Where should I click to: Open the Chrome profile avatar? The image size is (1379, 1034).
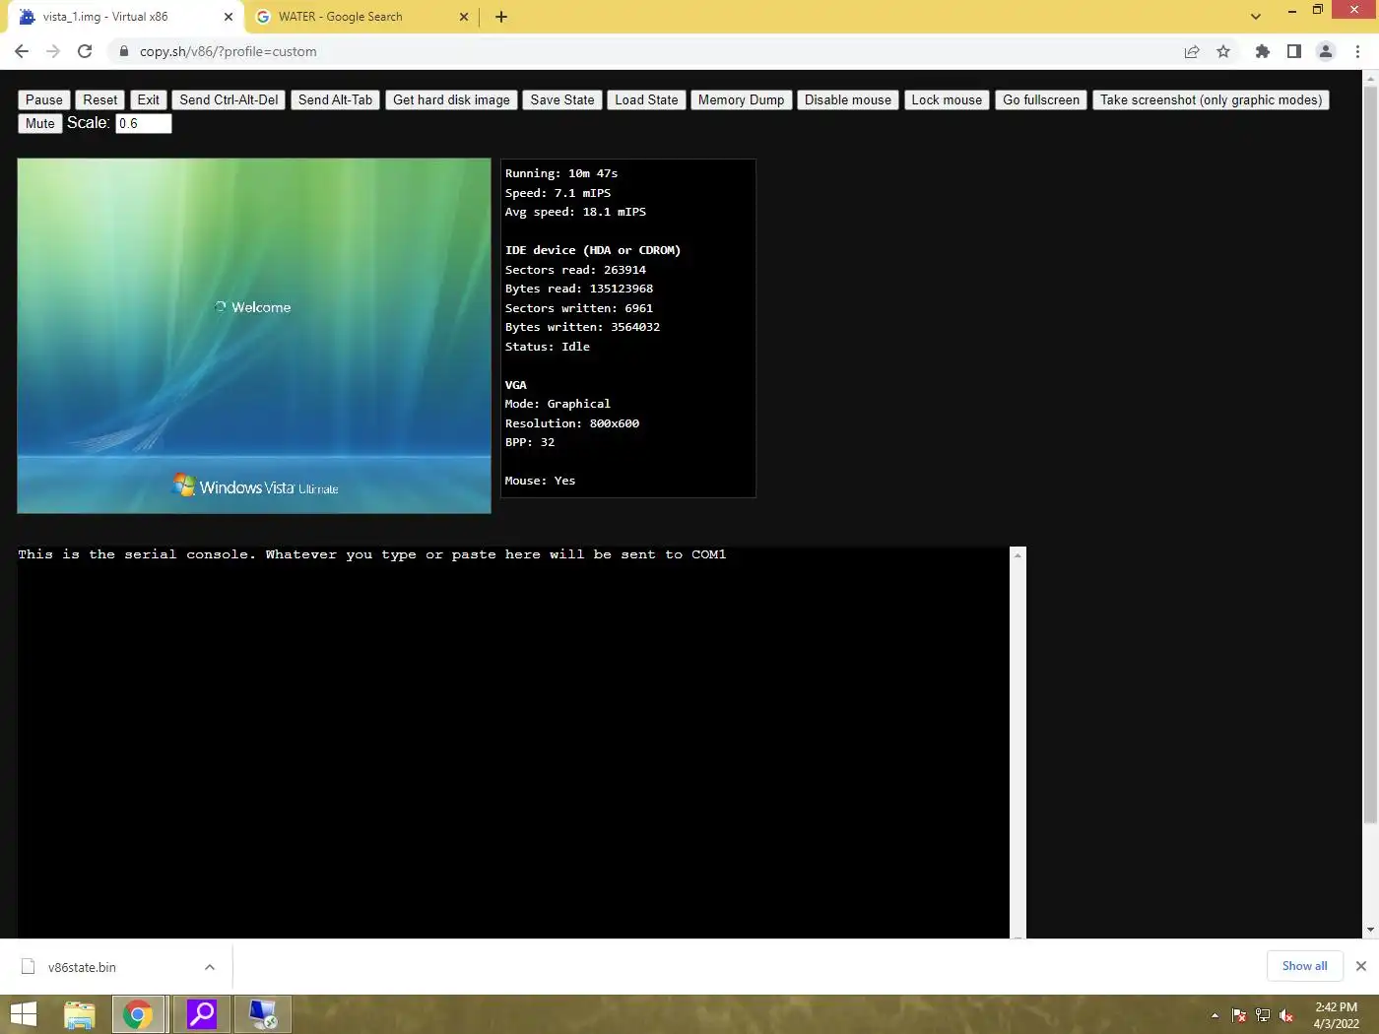(1326, 51)
